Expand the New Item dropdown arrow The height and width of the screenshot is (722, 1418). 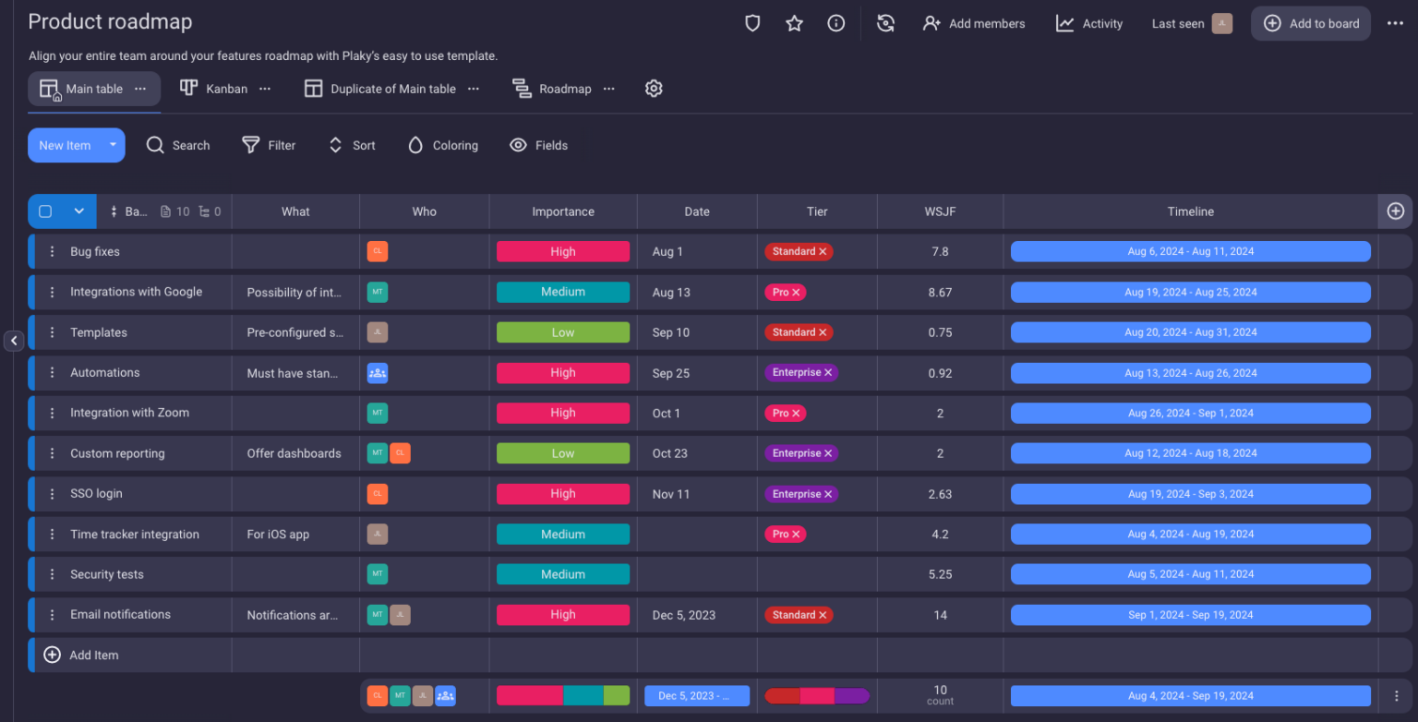pos(111,145)
